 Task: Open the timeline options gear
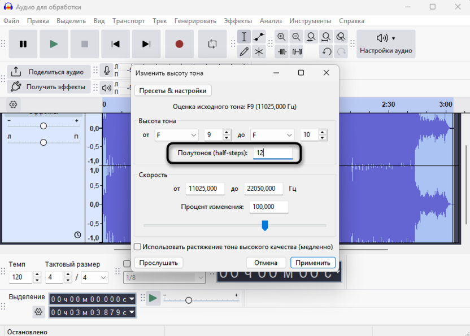coord(13,104)
